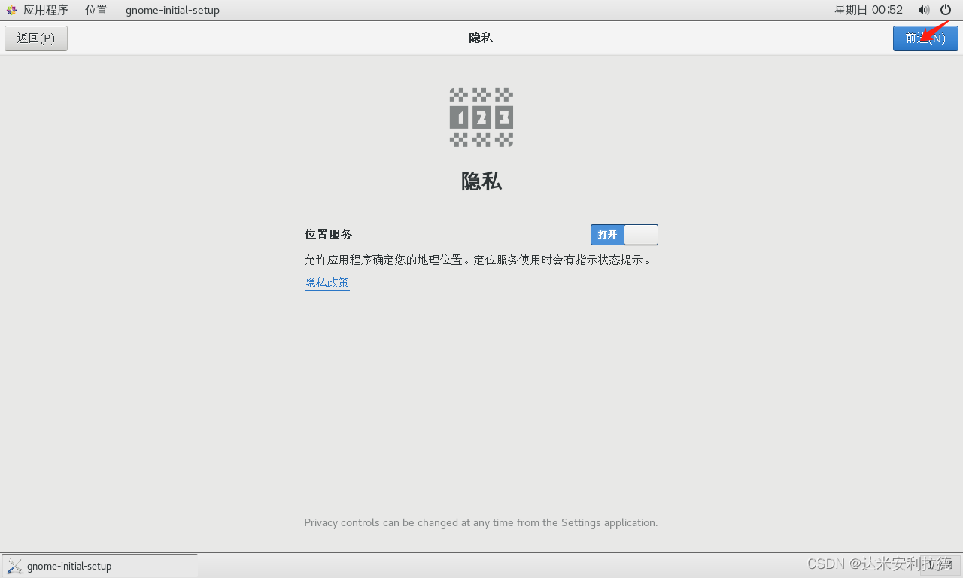Open the clock showing 星期日 00:52
Screen dimensions: 963x578
[868, 10]
